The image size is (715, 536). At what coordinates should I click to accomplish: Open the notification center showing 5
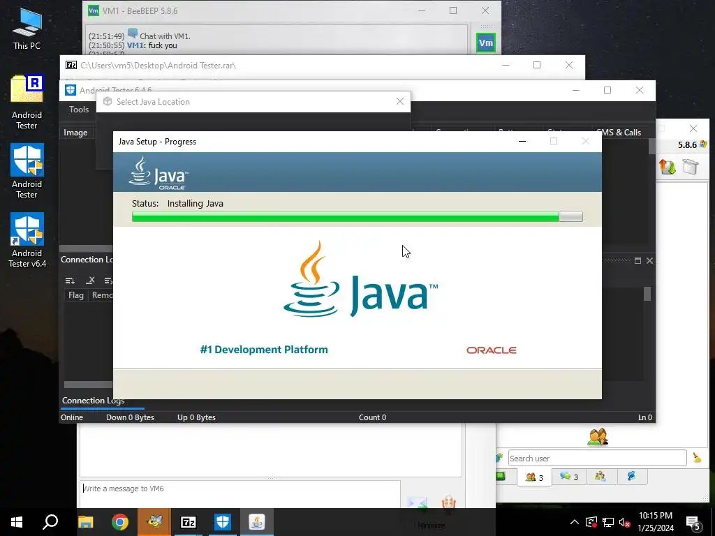(x=693, y=522)
